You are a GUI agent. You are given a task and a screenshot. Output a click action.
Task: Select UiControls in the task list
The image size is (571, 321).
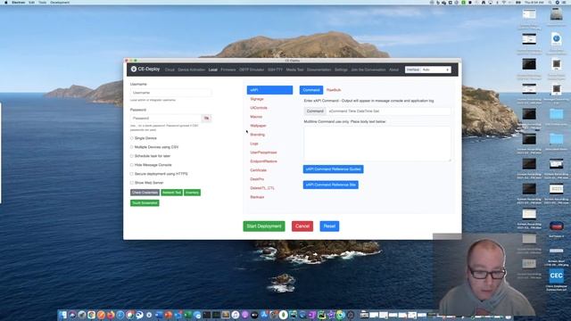coord(259,108)
